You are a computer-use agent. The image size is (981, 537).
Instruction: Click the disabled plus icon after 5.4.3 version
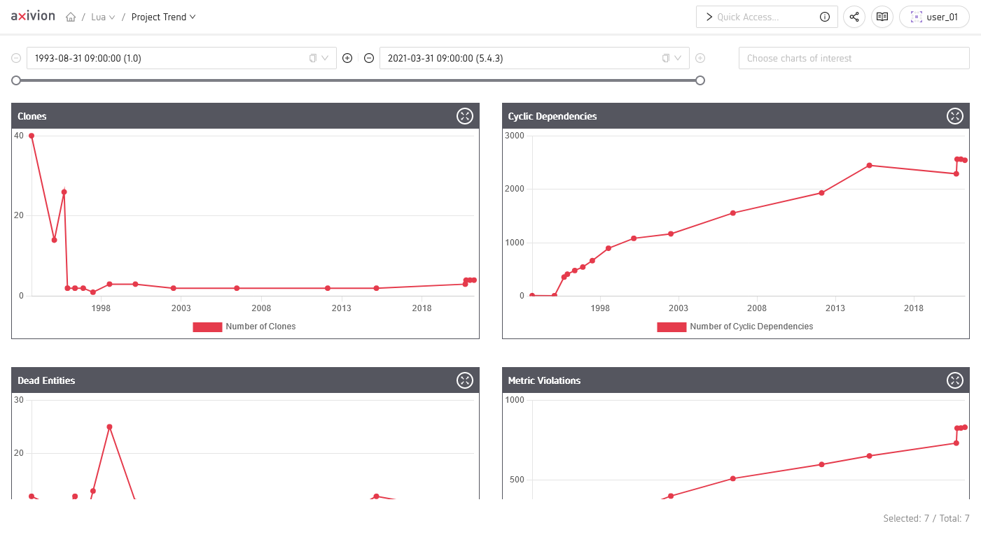(x=700, y=58)
